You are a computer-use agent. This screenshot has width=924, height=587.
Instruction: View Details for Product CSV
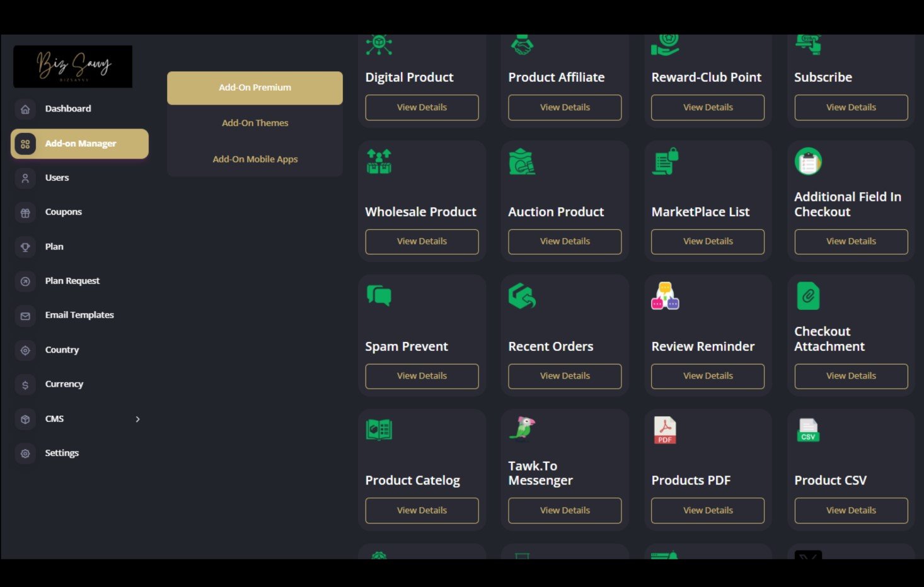(851, 511)
